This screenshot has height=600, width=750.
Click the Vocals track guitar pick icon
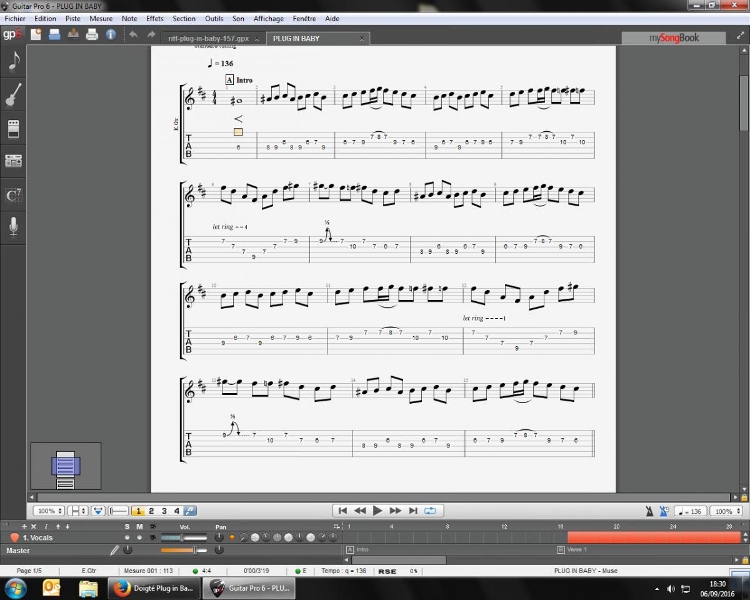point(14,537)
